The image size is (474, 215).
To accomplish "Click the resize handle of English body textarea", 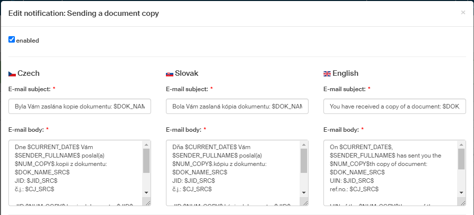I will pyautogui.click(x=461, y=202).
